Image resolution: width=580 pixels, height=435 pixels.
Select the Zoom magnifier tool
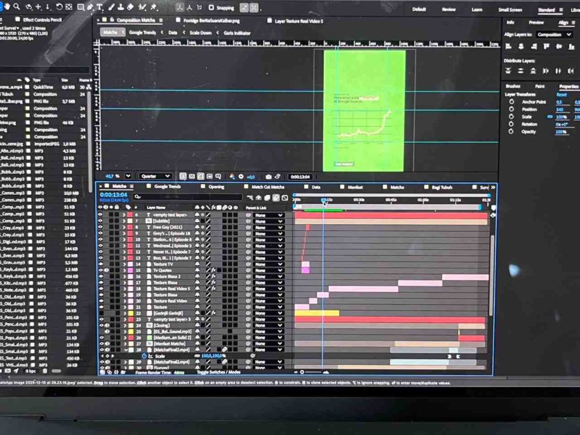click(x=17, y=7)
